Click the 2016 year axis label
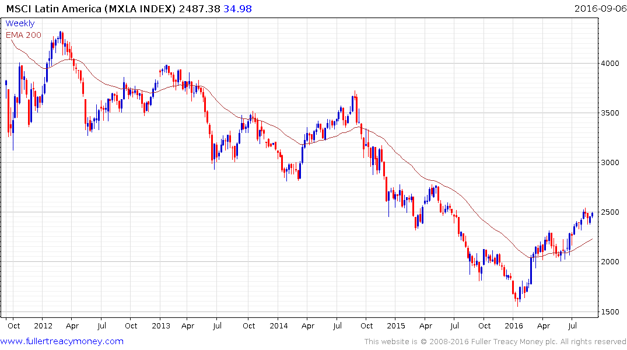Viewport: 627px width, 350px height. (514, 325)
